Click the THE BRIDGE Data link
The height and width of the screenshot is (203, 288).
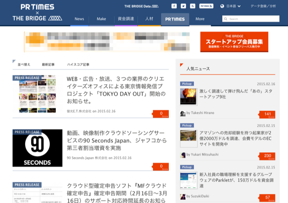tap(141, 6)
